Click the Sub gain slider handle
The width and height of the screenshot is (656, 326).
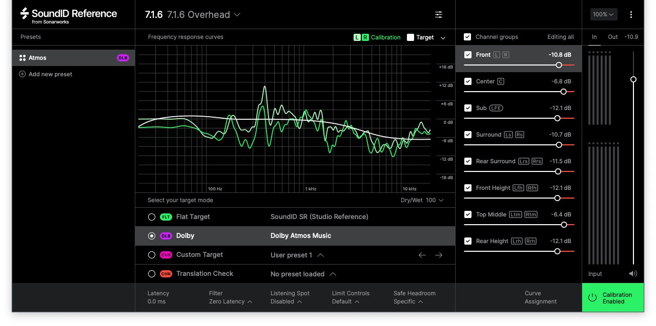[558, 118]
